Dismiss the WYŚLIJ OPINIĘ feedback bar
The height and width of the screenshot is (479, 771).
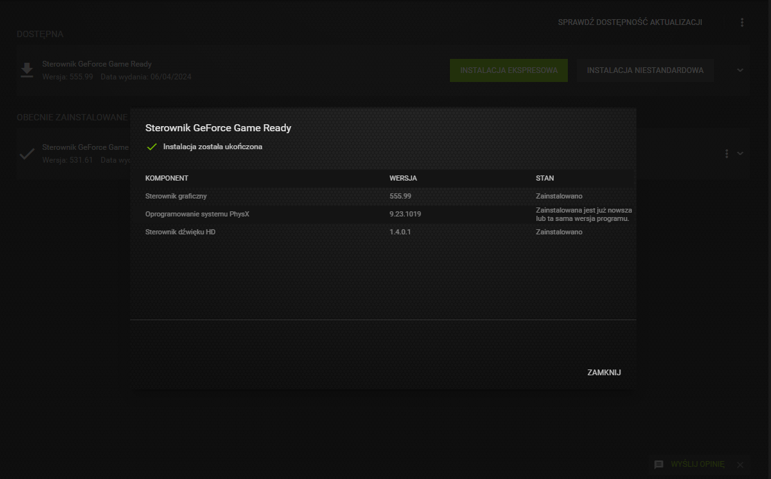click(740, 465)
